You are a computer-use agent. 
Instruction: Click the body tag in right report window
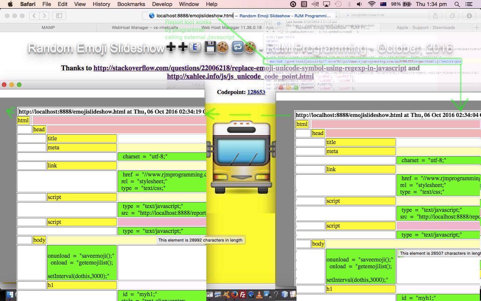click(x=318, y=244)
